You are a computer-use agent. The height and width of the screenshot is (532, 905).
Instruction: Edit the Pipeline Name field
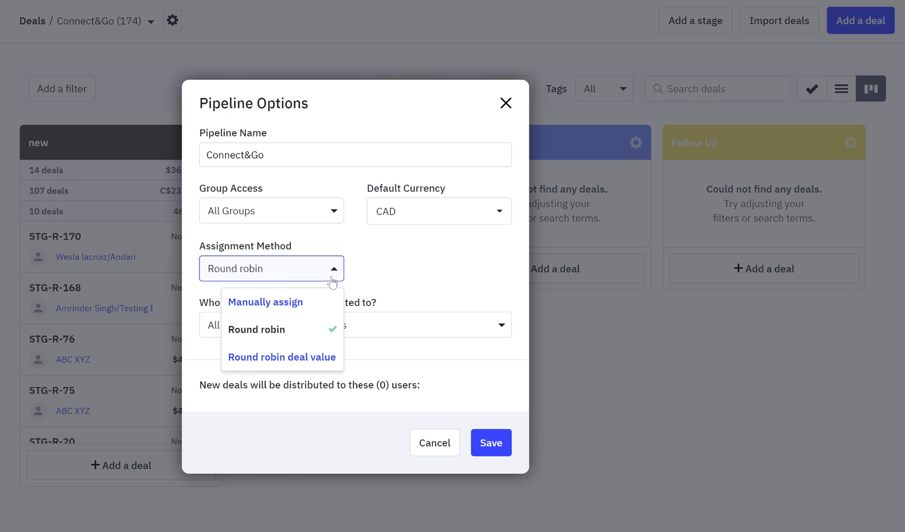click(x=355, y=155)
